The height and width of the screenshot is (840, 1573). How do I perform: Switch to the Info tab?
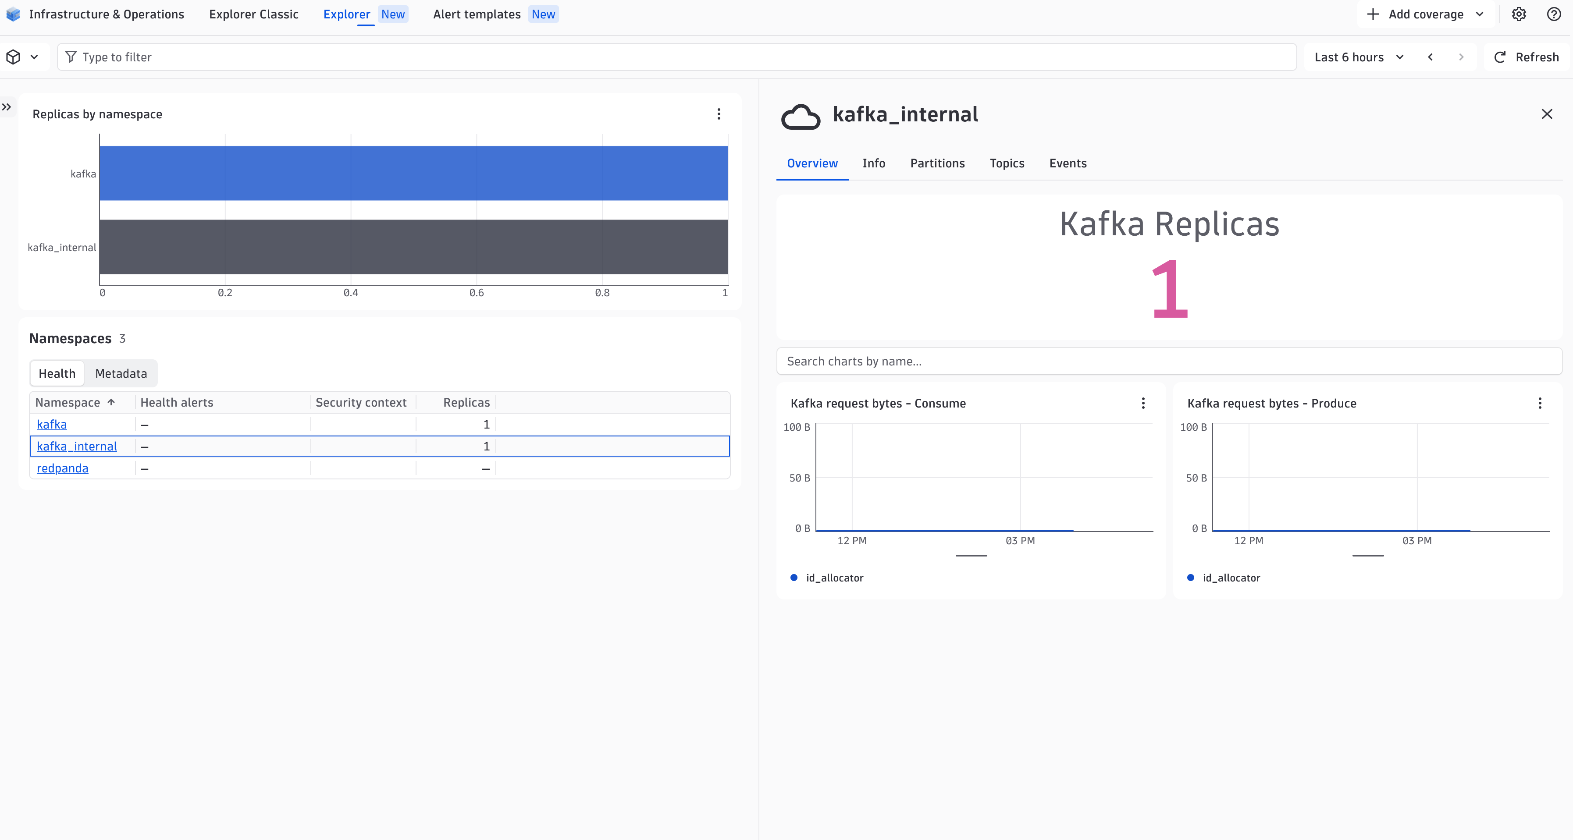pyautogui.click(x=874, y=163)
